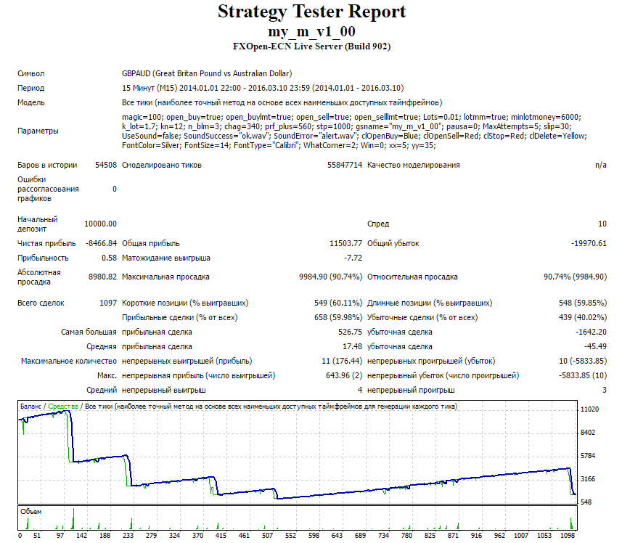Click the short positions value '549 (60.11%)'
Image resolution: width=622 pixels, height=543 pixels.
pos(338,303)
